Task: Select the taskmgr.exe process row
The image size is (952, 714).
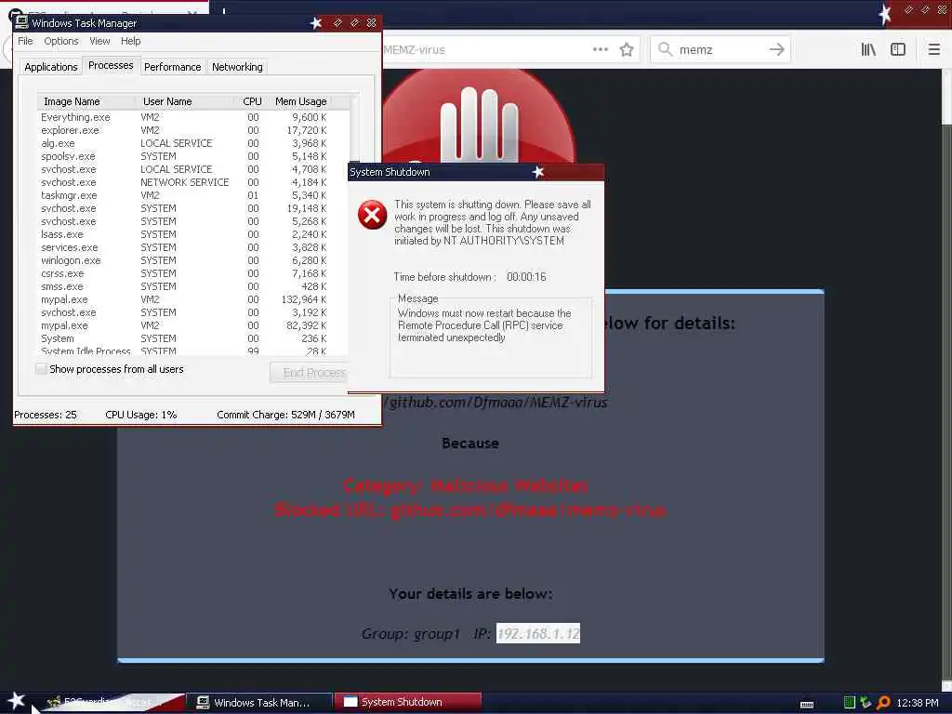Action: (192, 195)
